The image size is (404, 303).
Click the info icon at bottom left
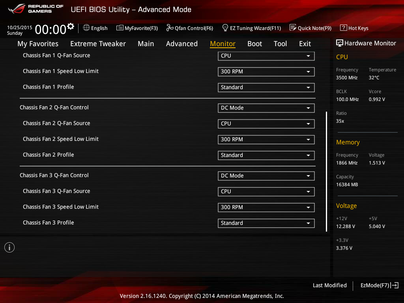click(9, 247)
